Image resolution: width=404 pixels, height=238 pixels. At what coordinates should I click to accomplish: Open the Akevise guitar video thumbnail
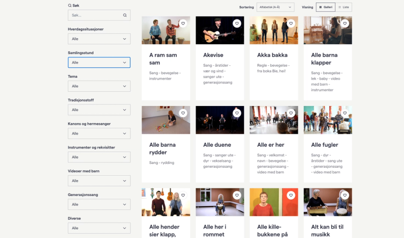pyautogui.click(x=220, y=30)
